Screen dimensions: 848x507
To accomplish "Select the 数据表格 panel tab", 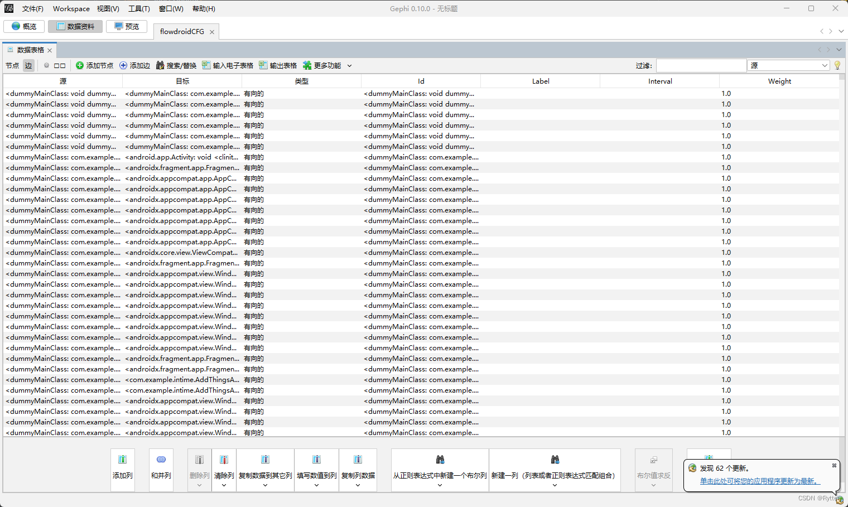I will 30,50.
